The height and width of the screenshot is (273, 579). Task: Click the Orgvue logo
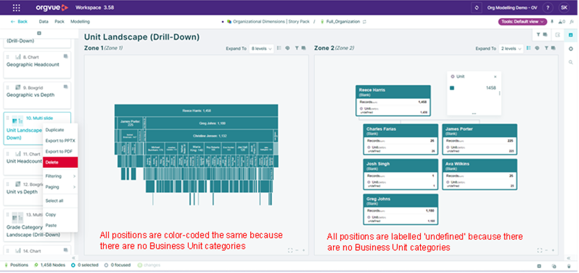click(52, 8)
